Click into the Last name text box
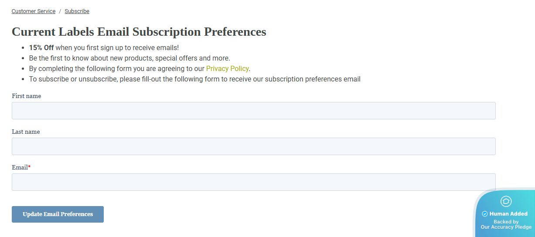Screen dimensions: 535x237 click(x=253, y=146)
